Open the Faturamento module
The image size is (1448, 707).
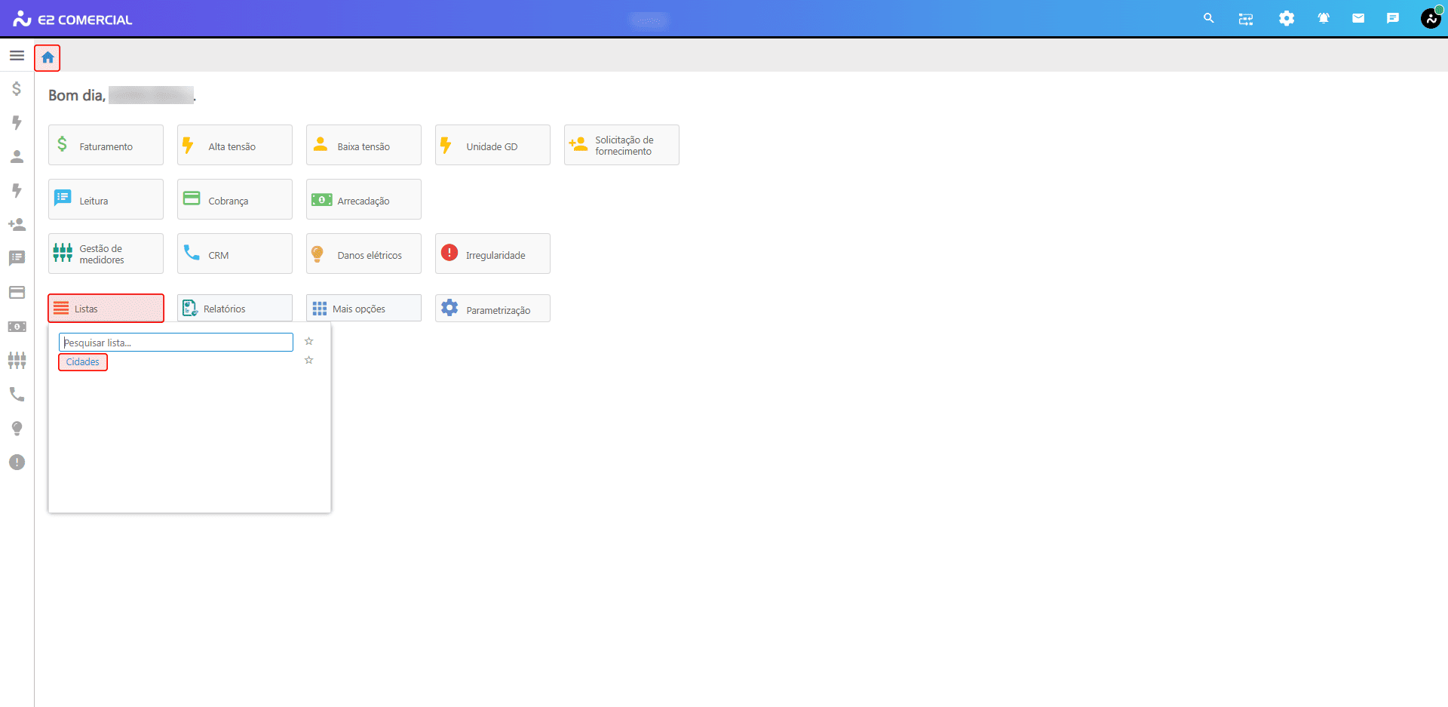coord(106,145)
